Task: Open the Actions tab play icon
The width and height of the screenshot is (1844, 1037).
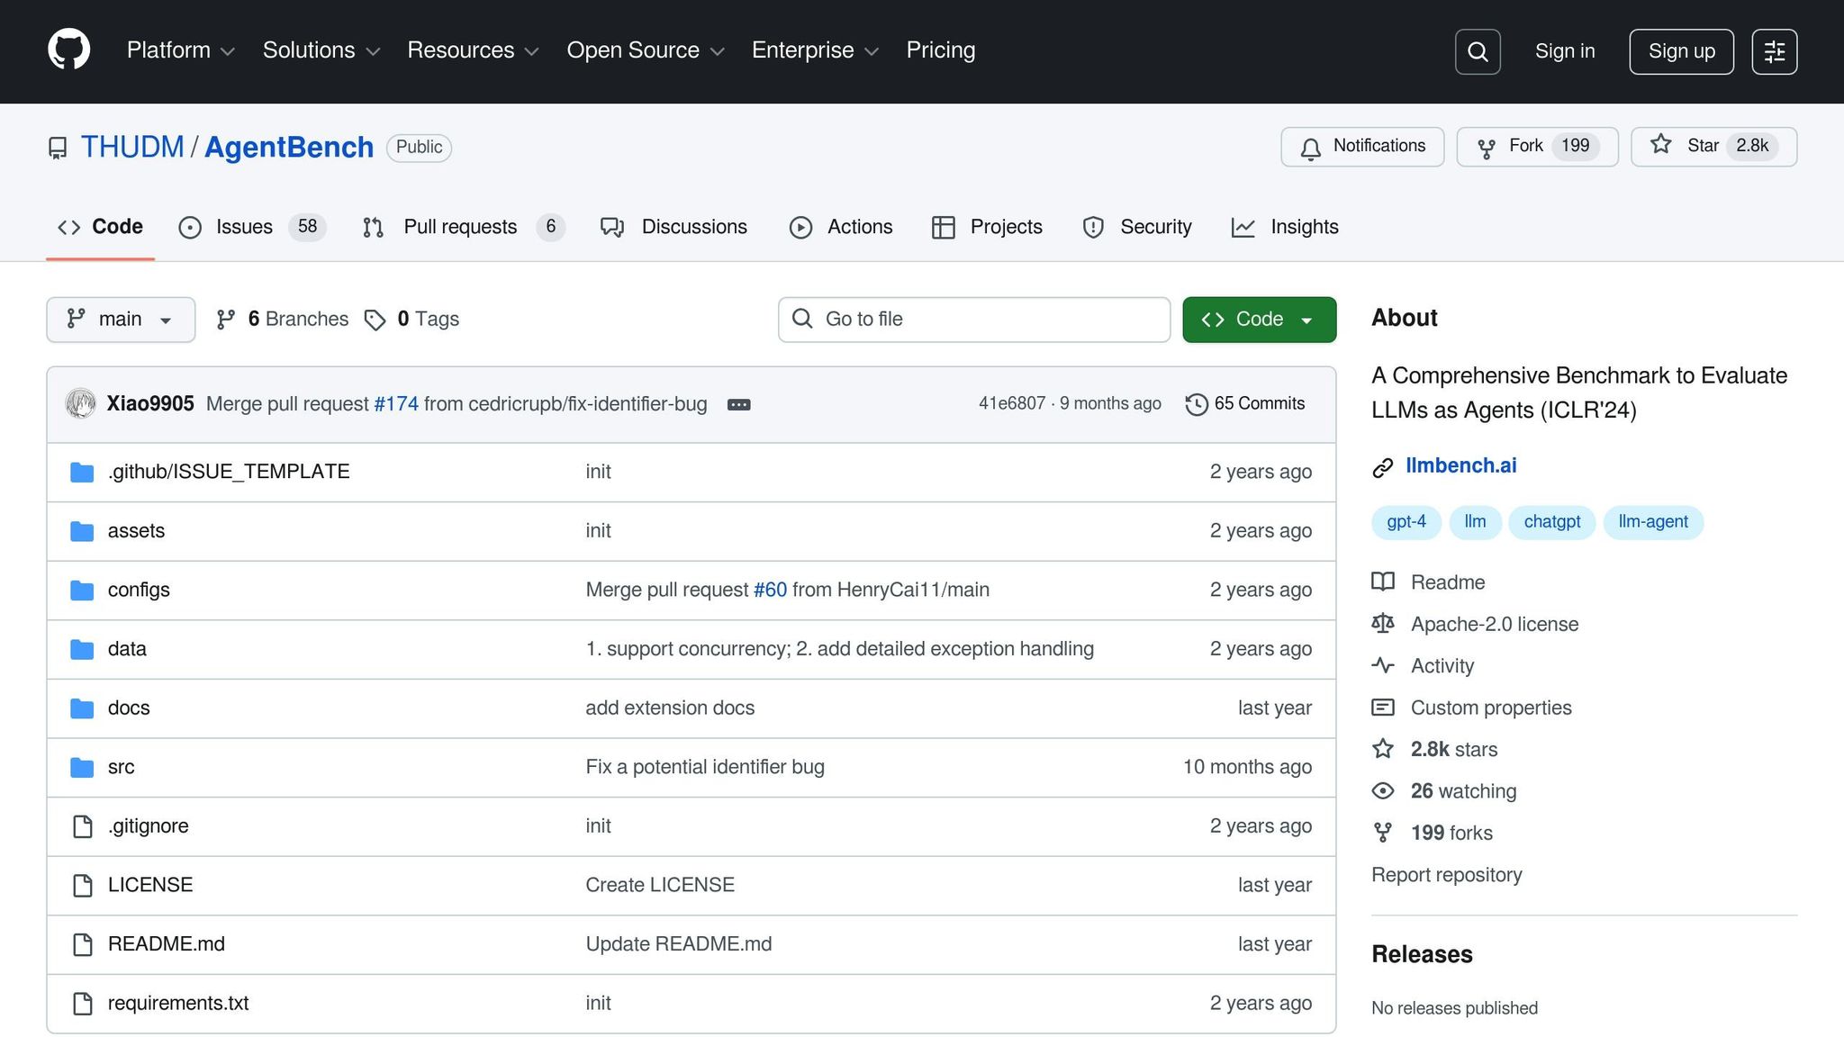Action: (x=801, y=227)
